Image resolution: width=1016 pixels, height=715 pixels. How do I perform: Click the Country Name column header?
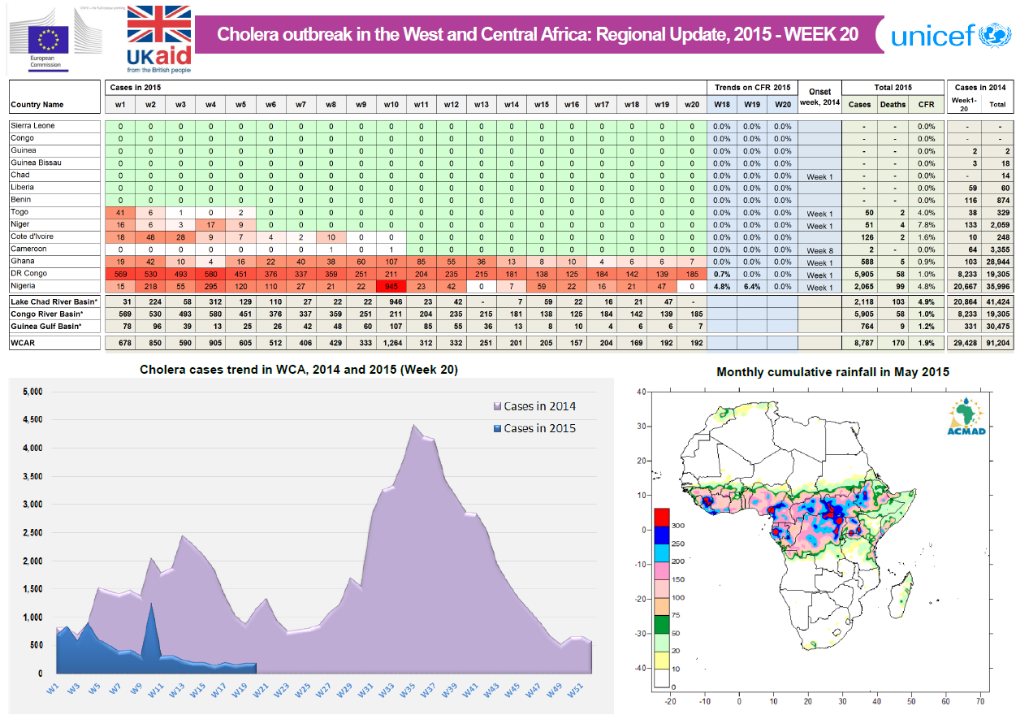click(37, 105)
